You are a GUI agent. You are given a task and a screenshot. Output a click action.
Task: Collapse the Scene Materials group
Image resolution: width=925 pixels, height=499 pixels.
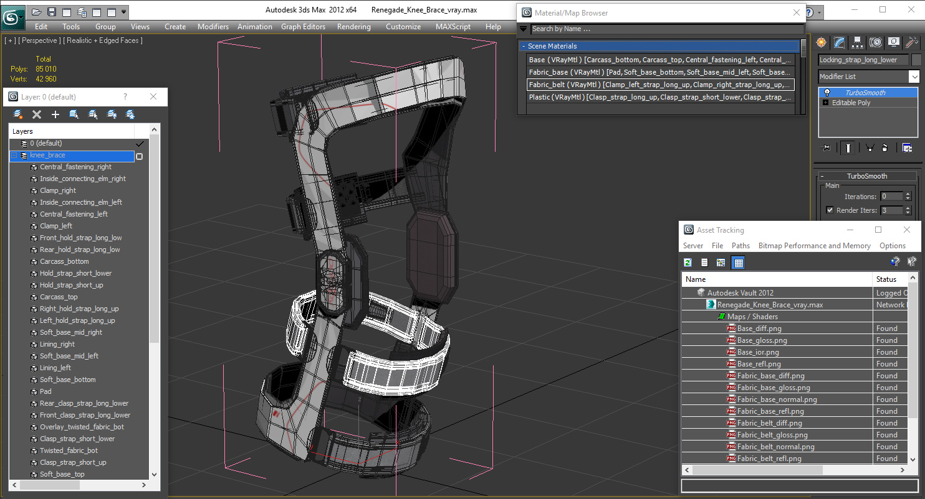(523, 46)
